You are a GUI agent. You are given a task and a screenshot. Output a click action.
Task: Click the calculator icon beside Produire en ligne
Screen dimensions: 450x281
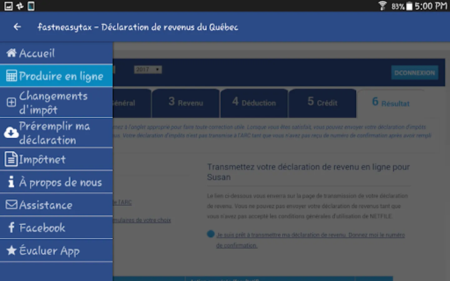pyautogui.click(x=12, y=76)
